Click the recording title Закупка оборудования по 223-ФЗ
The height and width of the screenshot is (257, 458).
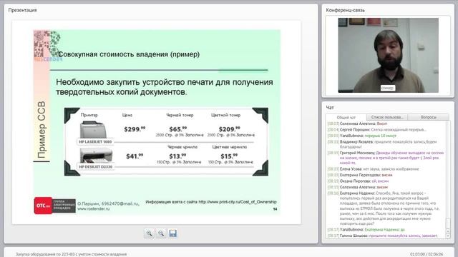[x=71, y=254]
